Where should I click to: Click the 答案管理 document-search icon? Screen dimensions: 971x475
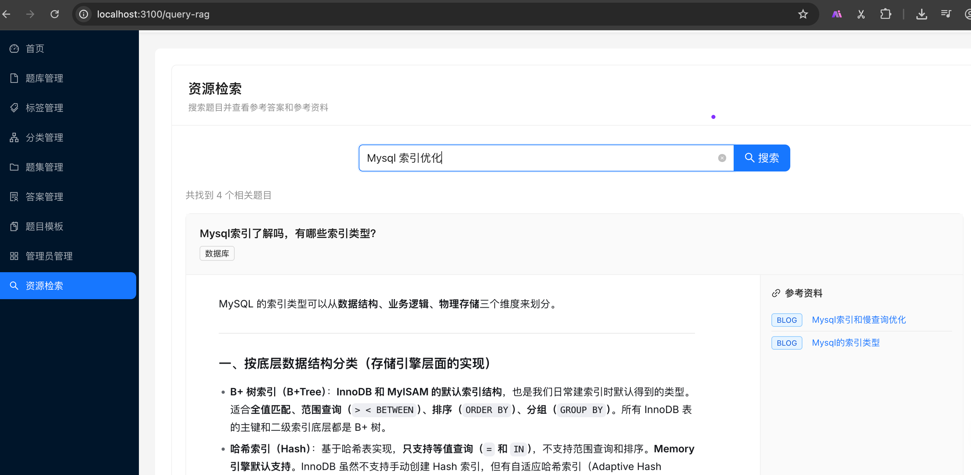14,197
